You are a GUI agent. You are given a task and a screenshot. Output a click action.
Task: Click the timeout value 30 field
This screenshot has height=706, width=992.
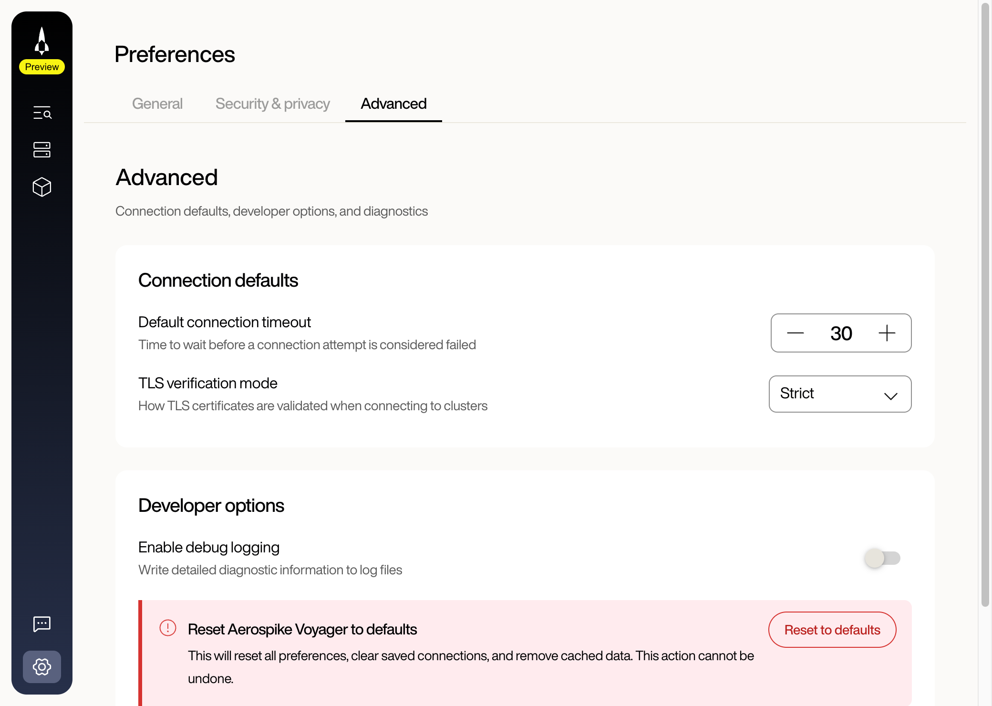(841, 333)
